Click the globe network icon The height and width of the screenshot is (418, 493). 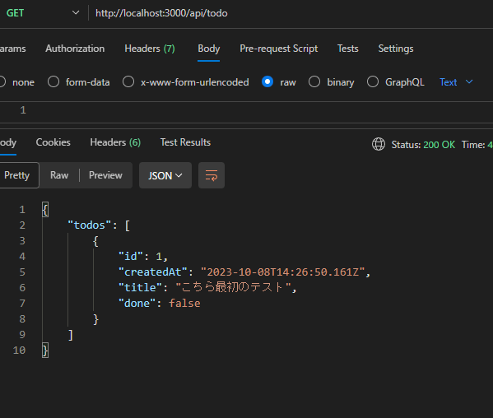(379, 144)
